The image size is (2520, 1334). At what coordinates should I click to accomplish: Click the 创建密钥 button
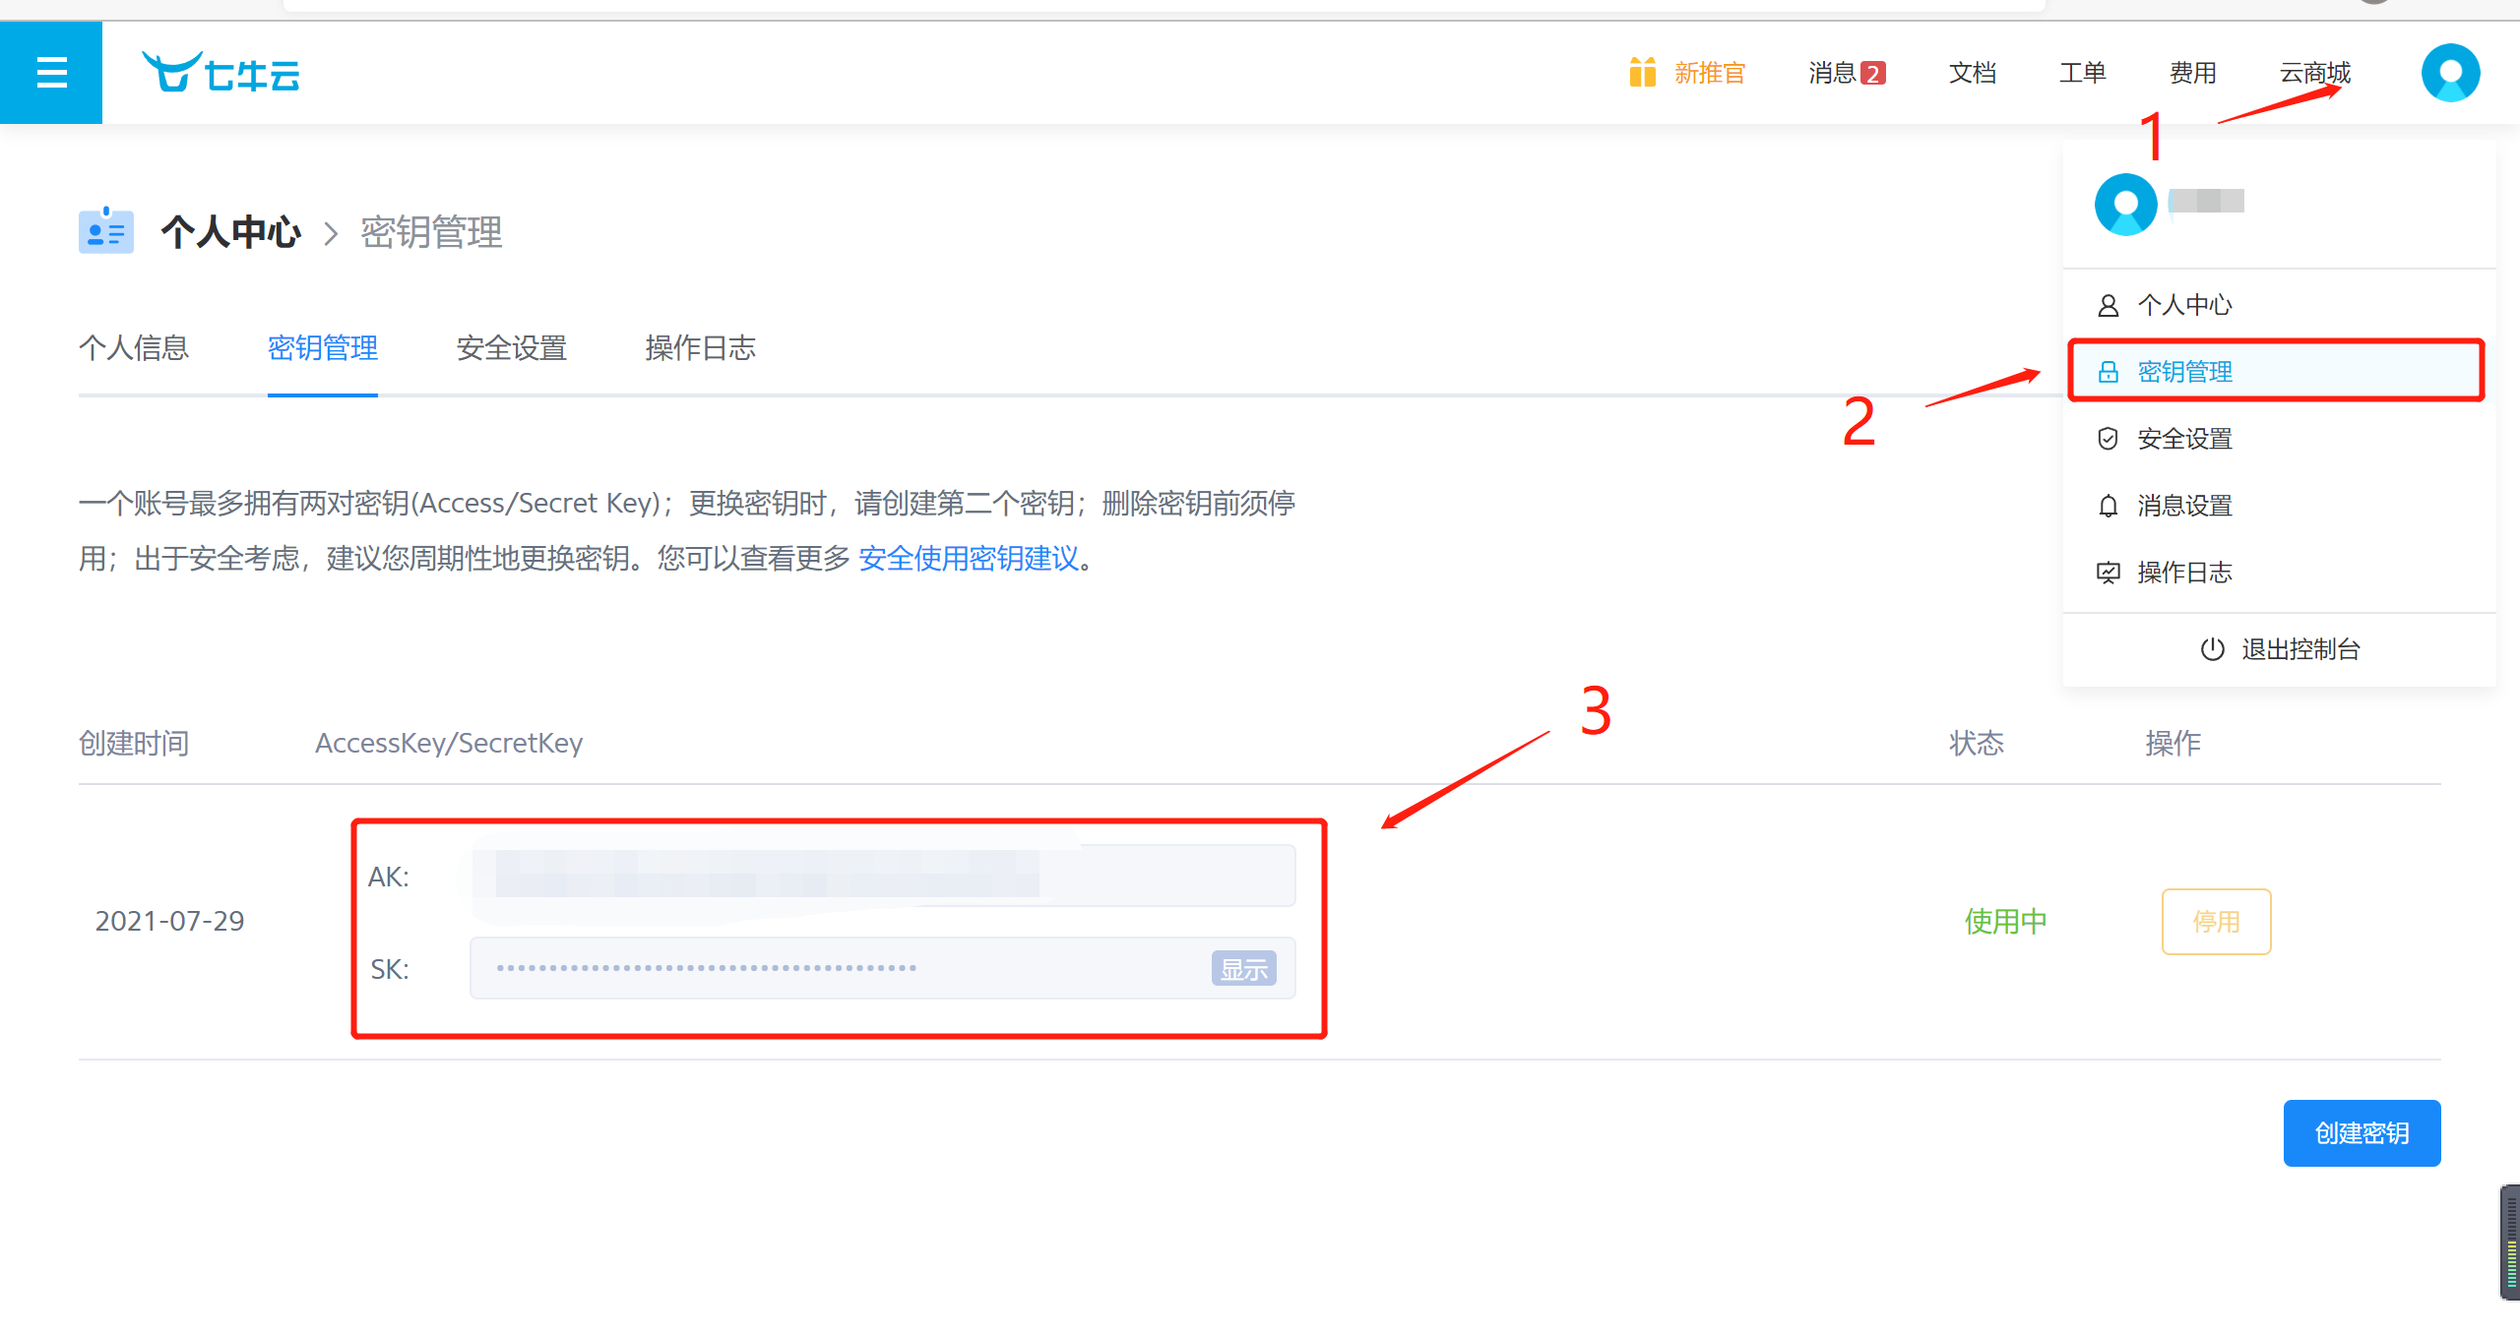pyautogui.click(x=2362, y=1133)
